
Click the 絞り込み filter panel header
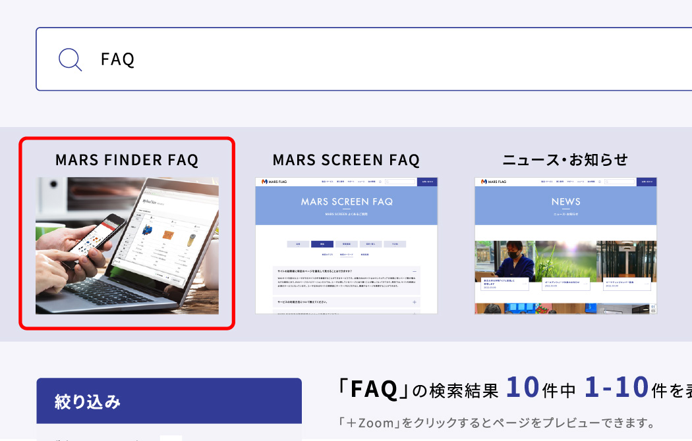point(169,401)
